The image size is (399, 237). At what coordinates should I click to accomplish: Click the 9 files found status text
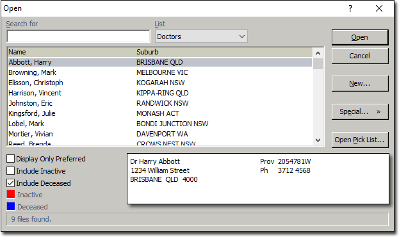pos(31,219)
